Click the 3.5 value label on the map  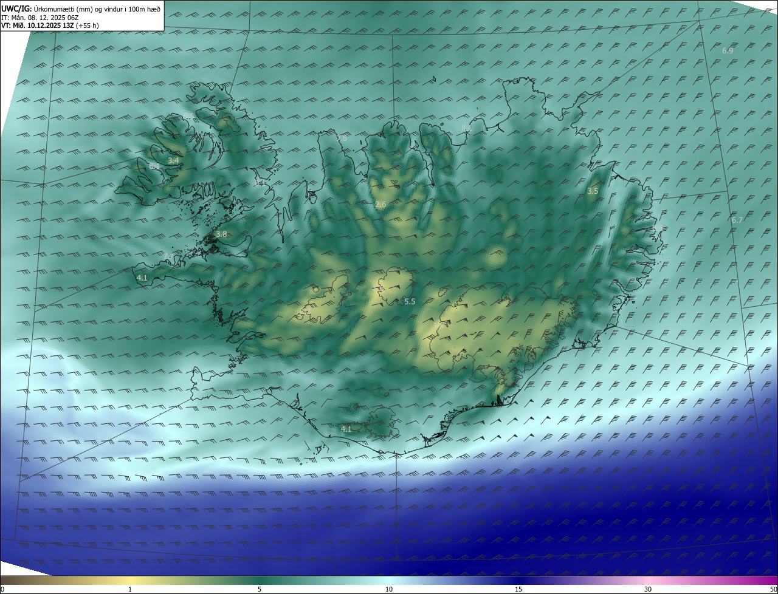click(593, 191)
